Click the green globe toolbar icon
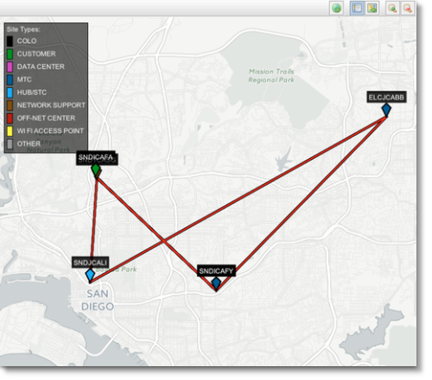This screenshot has height=380, width=432. [336, 8]
